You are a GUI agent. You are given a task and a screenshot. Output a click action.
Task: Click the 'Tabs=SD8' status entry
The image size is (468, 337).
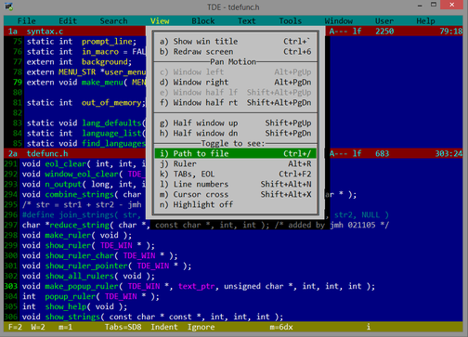123,327
